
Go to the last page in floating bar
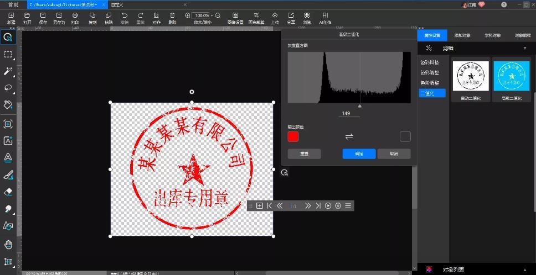coord(318,205)
